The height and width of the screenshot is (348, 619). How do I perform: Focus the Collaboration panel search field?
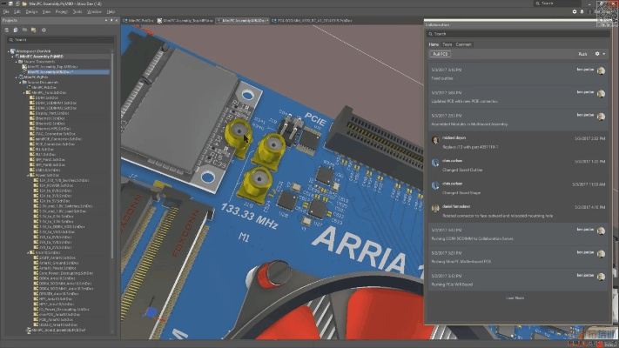tap(514, 33)
